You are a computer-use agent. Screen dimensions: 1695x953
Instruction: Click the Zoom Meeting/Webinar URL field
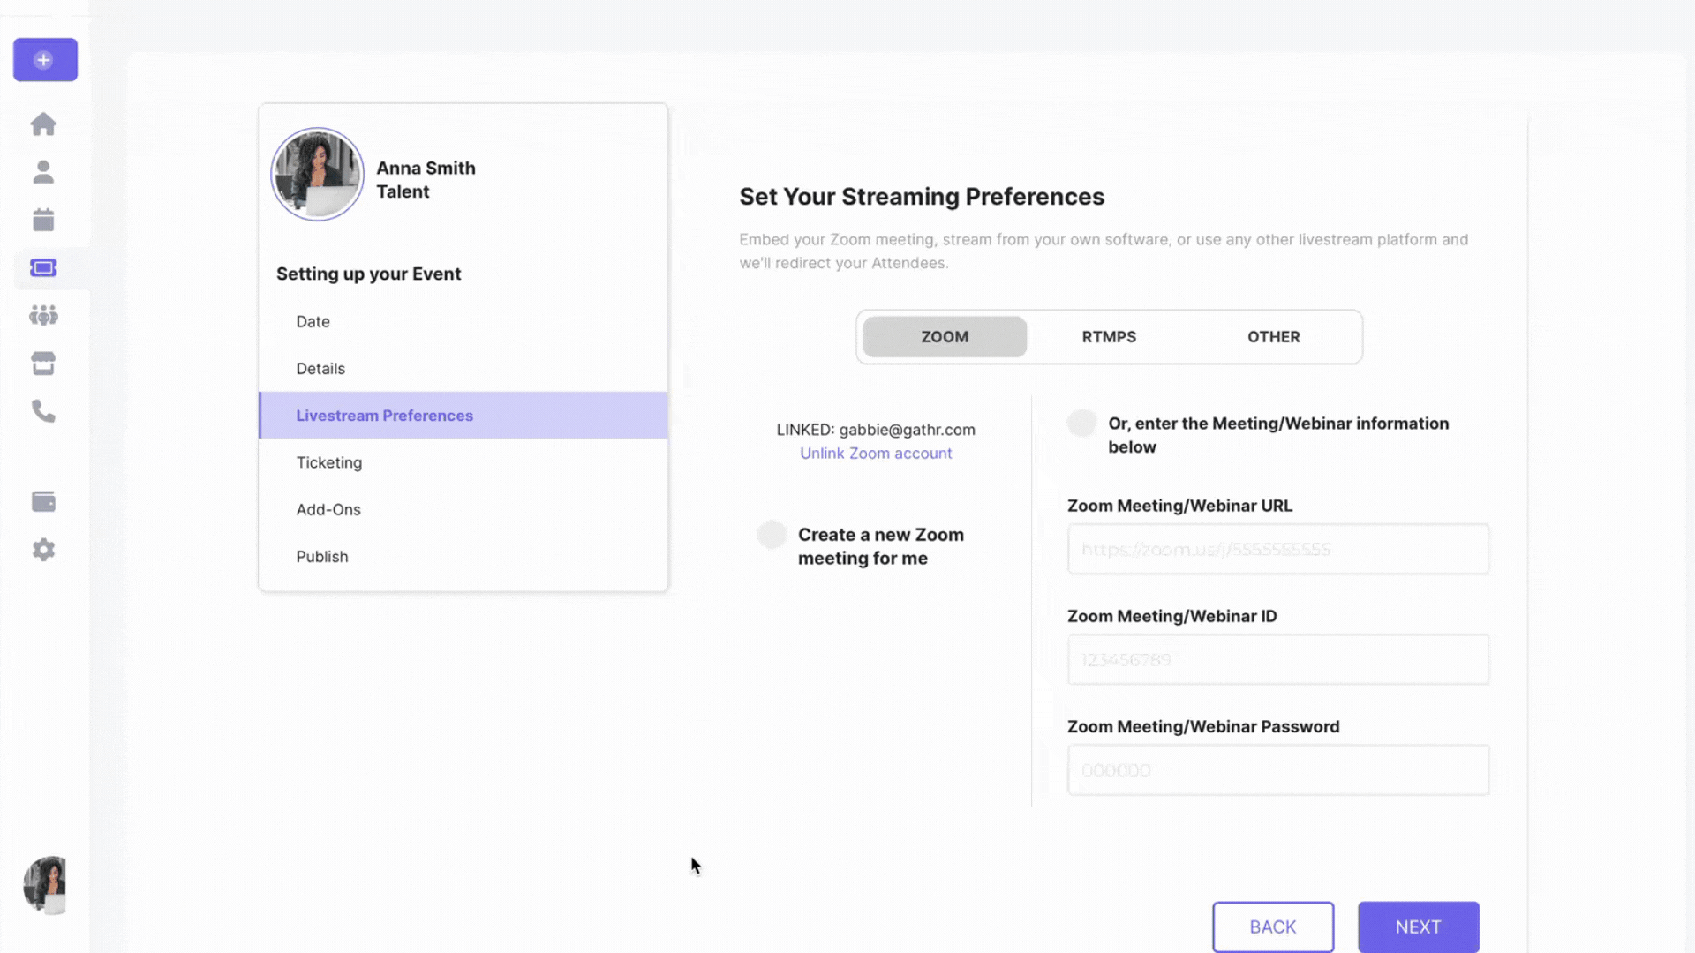[x=1277, y=550]
